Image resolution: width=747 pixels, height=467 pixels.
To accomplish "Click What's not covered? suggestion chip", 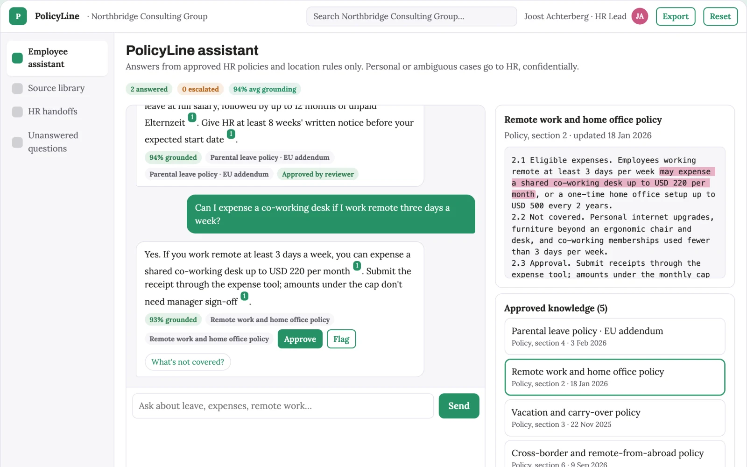I will coord(188,362).
